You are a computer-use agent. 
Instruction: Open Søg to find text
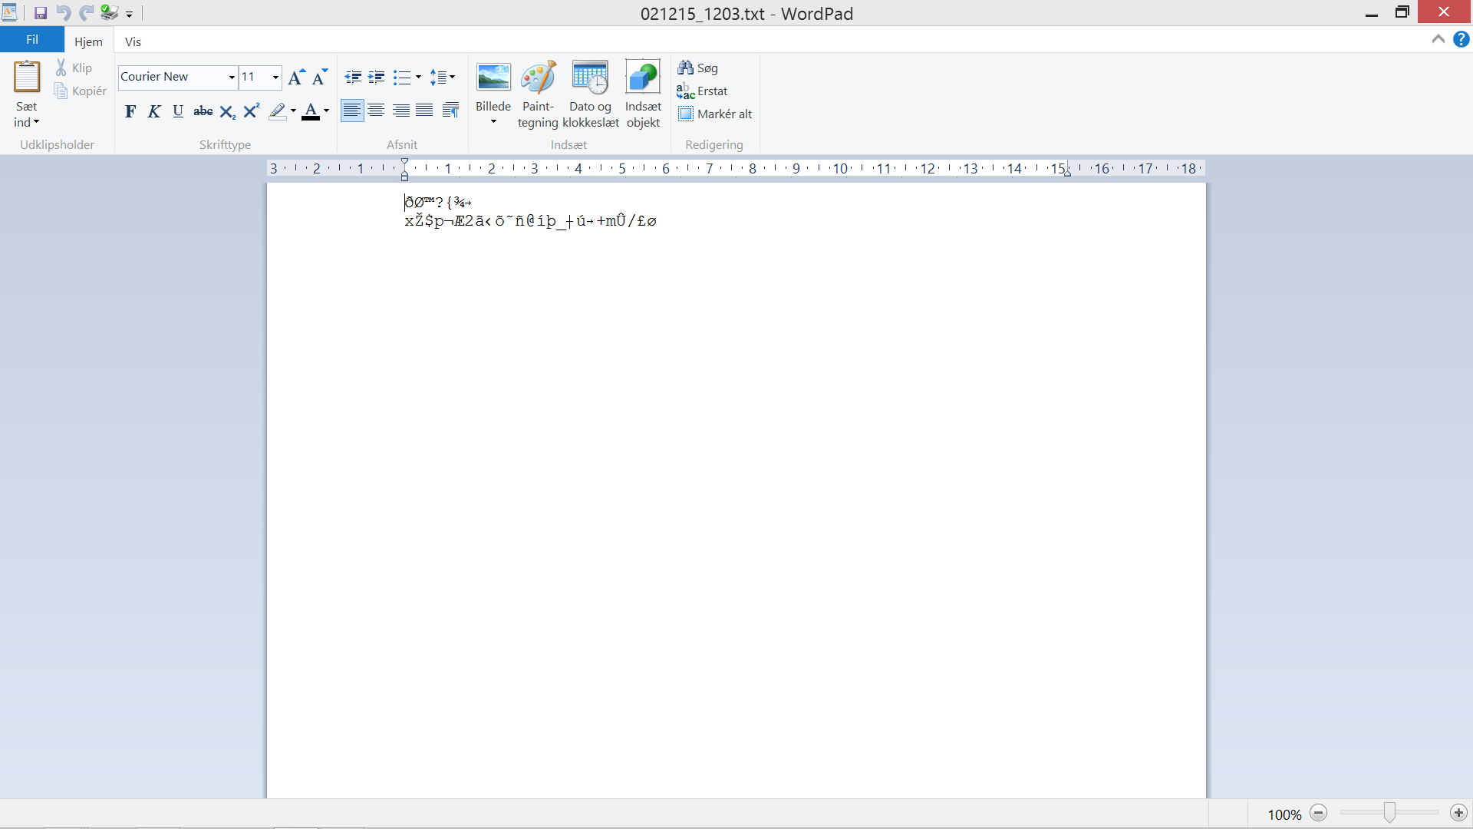pyautogui.click(x=698, y=68)
